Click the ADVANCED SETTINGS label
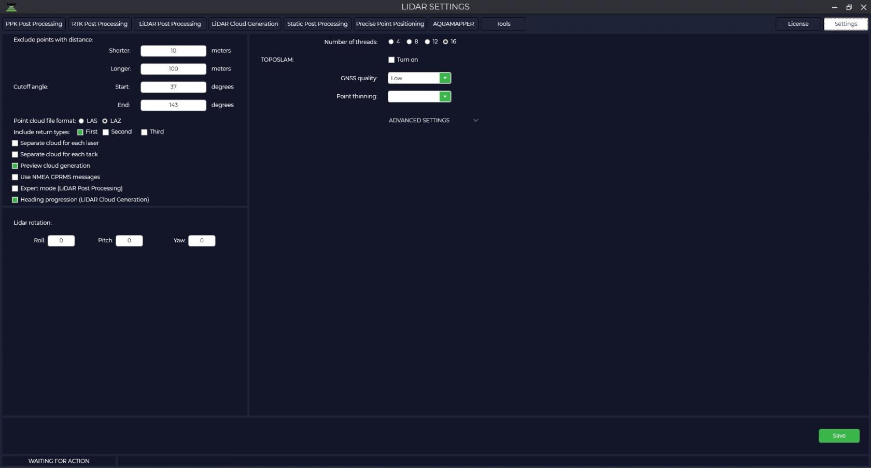The height and width of the screenshot is (468, 871). pos(419,121)
